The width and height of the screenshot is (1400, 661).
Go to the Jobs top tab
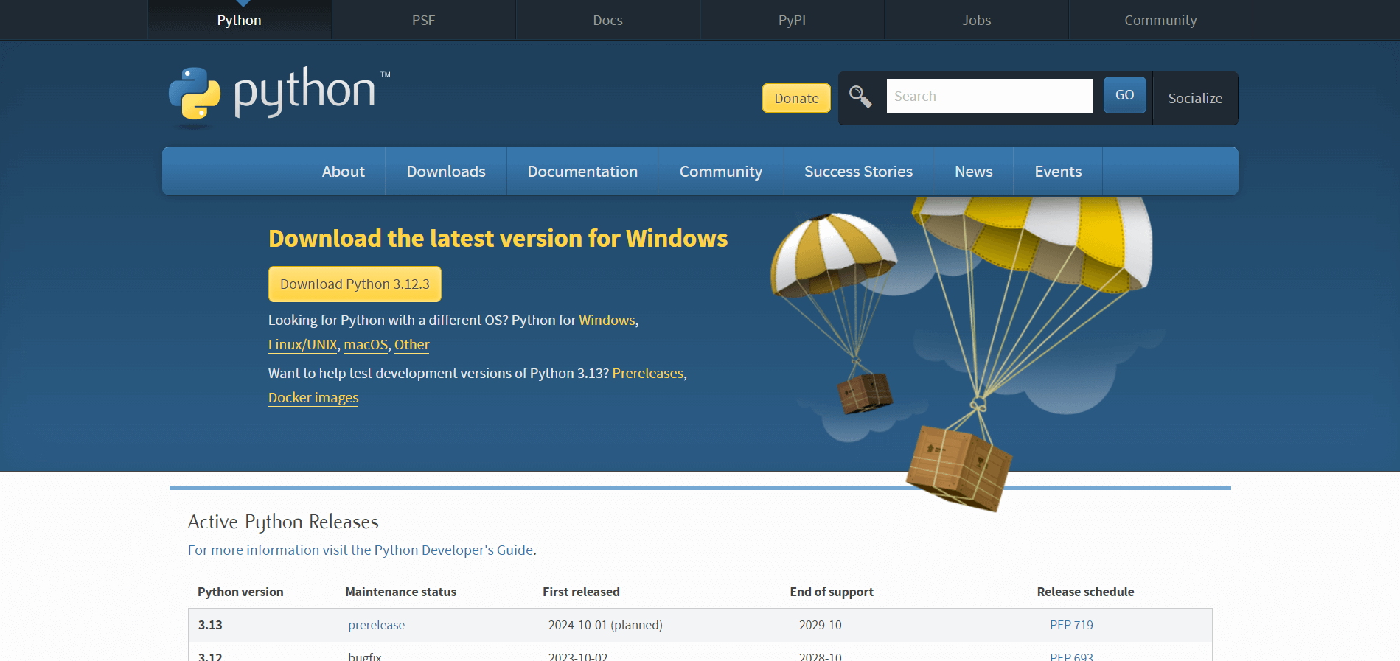[976, 20]
